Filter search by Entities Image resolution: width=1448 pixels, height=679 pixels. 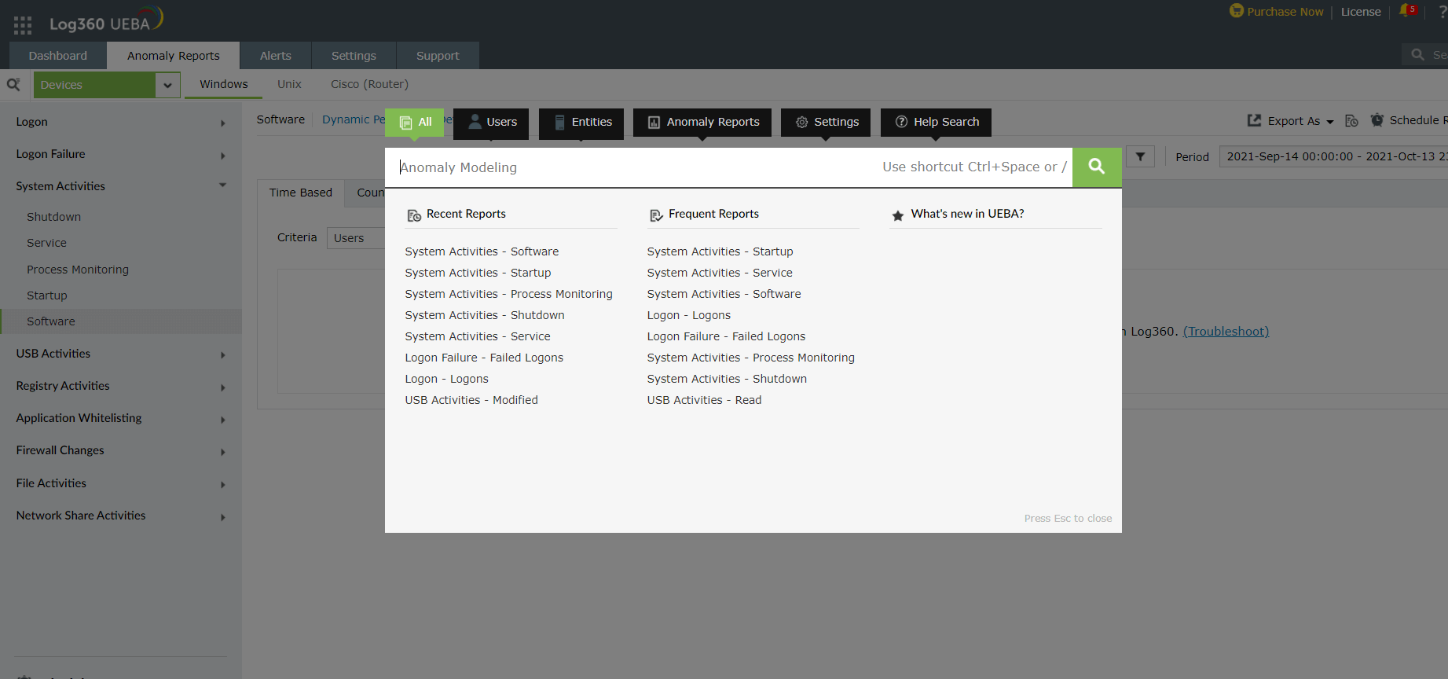coord(581,123)
